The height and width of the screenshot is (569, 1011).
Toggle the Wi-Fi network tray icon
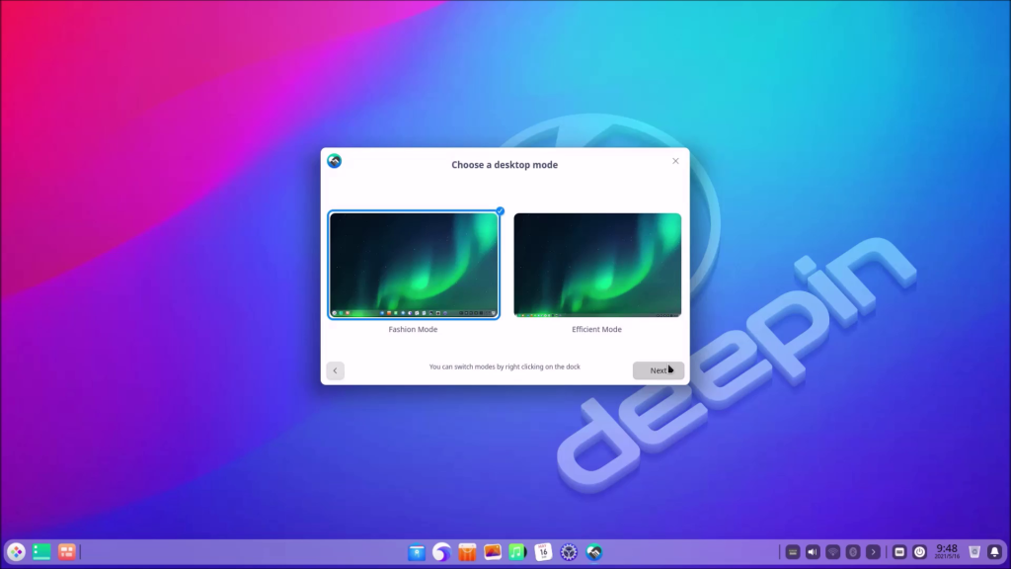click(x=833, y=552)
